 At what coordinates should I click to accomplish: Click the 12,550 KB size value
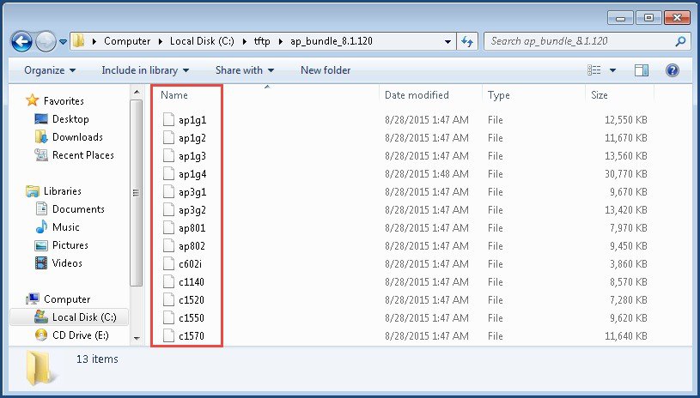[x=626, y=120]
